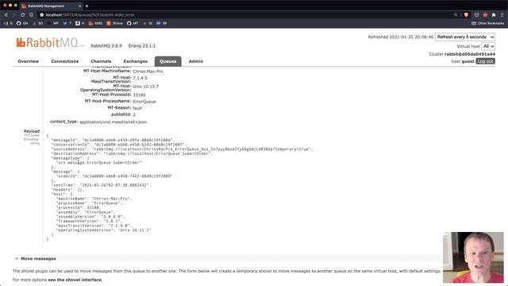Click the address bar URL
The width and height of the screenshot is (508, 286).
coord(90,15)
